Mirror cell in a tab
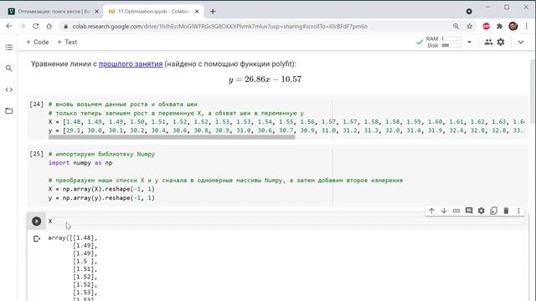 [493, 211]
